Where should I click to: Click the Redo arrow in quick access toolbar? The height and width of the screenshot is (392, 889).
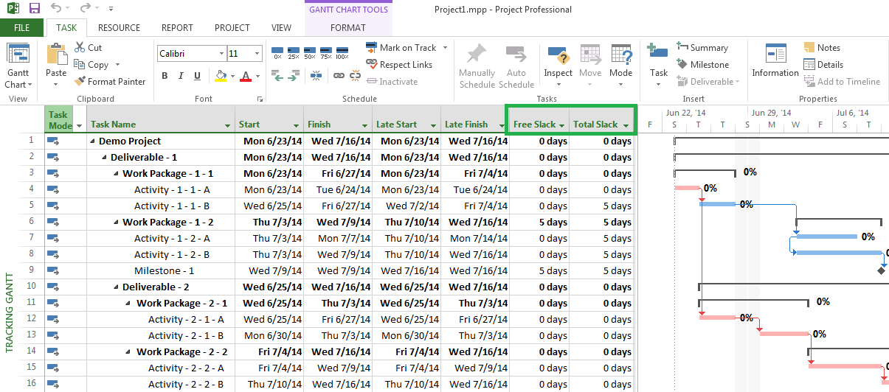[85, 8]
